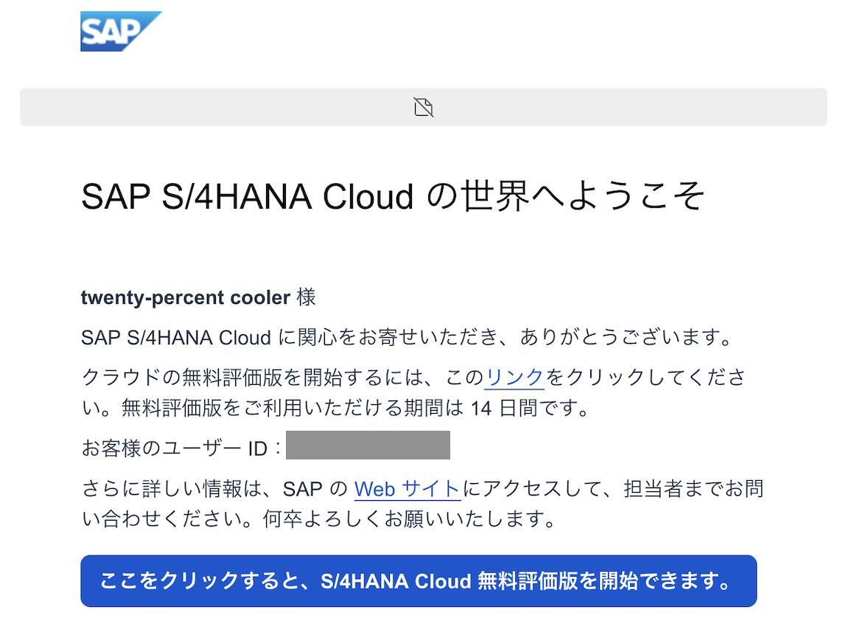Click the 14 日間です trial period text
This screenshot has height=621, width=846.
click(530, 408)
